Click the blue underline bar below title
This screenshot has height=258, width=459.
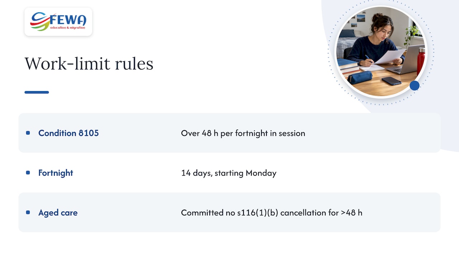37,92
